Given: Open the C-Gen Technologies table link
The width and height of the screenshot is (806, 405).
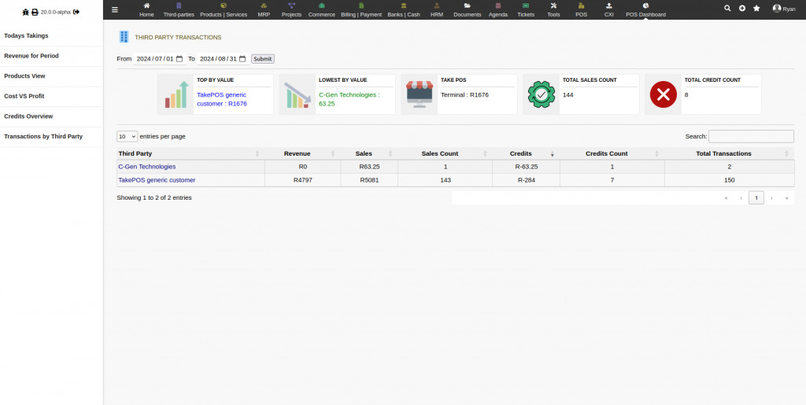Looking at the screenshot, I should [x=147, y=167].
